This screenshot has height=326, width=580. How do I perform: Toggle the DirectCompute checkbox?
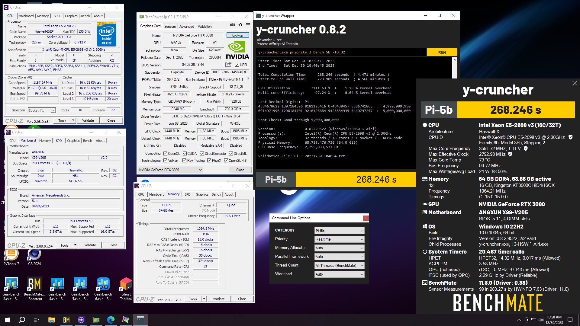202,154
